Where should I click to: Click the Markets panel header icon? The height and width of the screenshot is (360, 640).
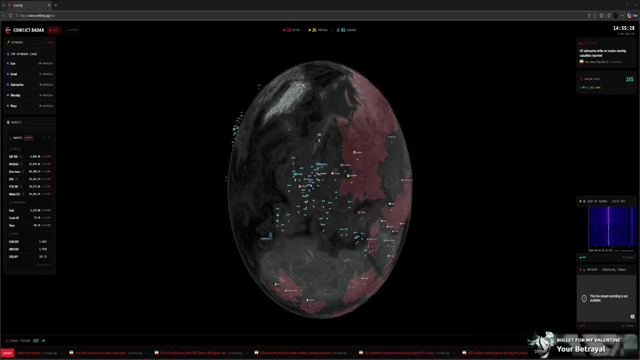[8, 122]
